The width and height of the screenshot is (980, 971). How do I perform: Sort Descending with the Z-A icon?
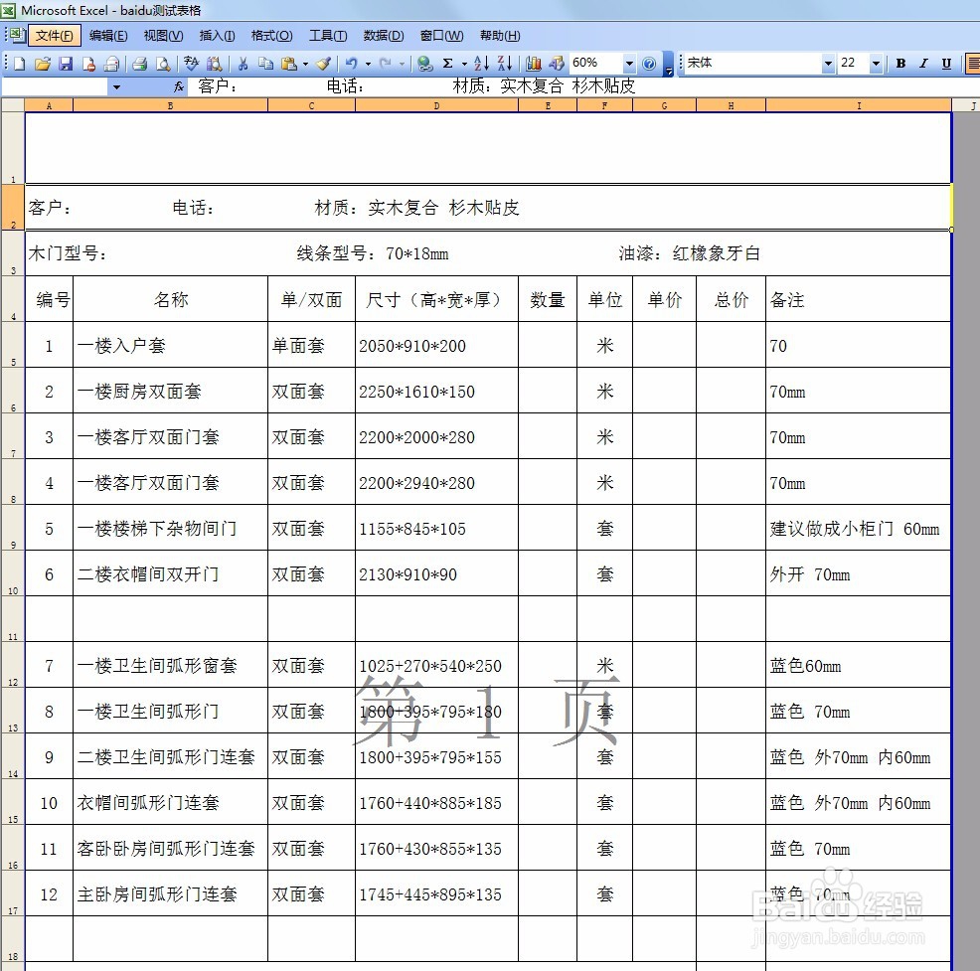[504, 63]
